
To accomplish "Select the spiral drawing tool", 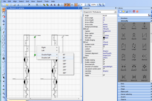I will 4,58.
